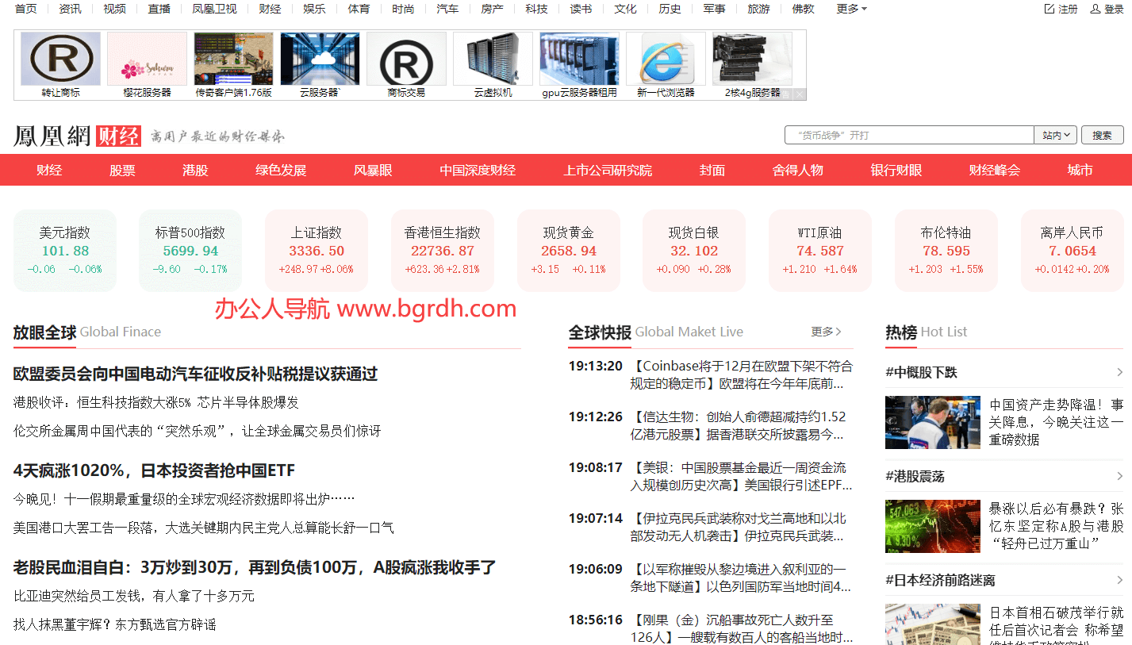Select 中国深度财经 in red nav bar
This screenshot has width=1132, height=645.
tap(478, 170)
